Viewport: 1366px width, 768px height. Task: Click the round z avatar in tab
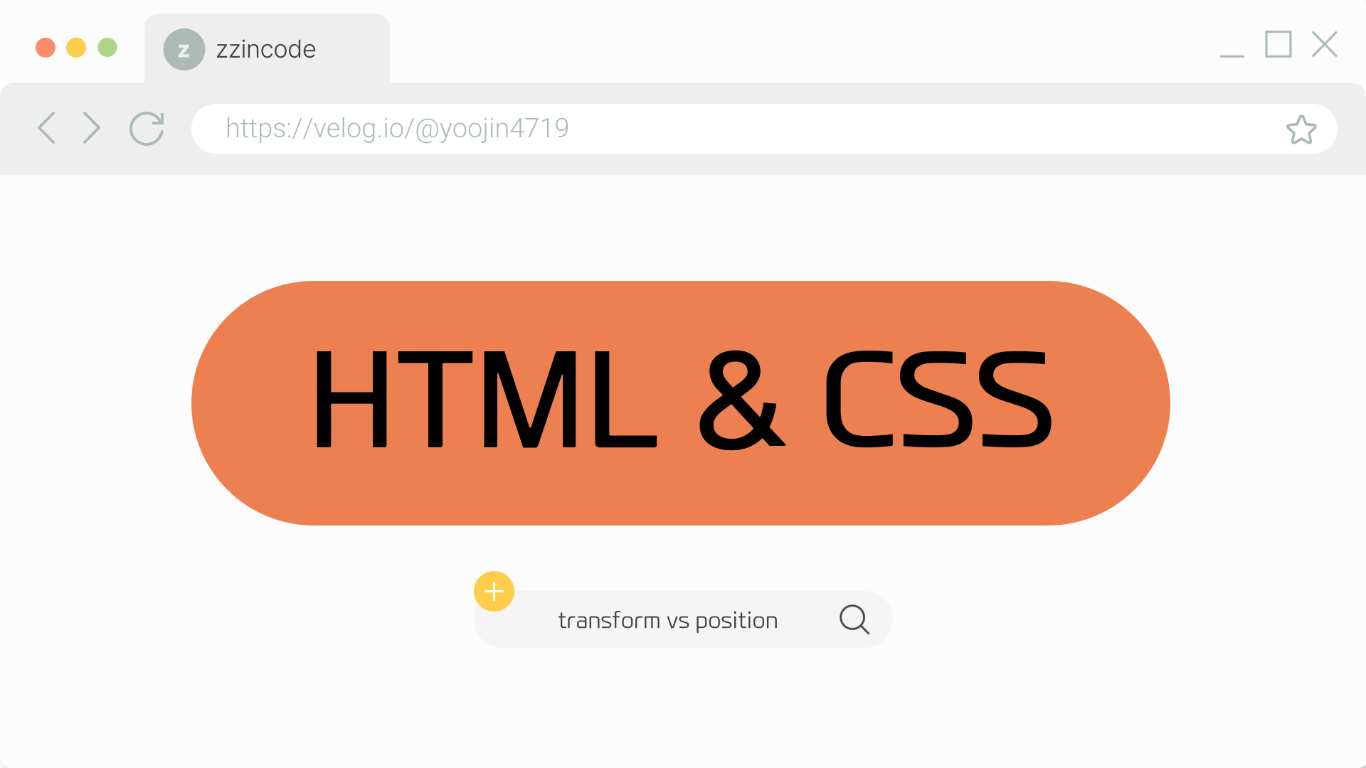(184, 50)
